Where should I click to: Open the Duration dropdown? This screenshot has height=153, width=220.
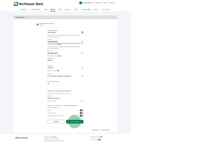tap(65, 76)
